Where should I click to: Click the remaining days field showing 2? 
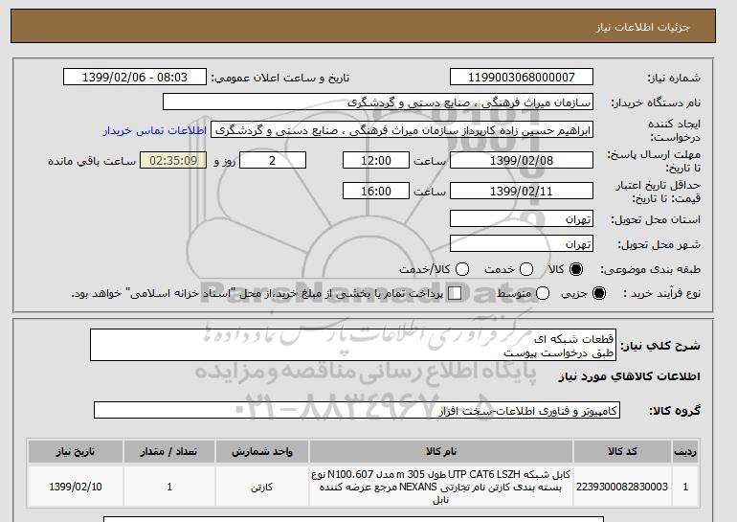(x=273, y=160)
